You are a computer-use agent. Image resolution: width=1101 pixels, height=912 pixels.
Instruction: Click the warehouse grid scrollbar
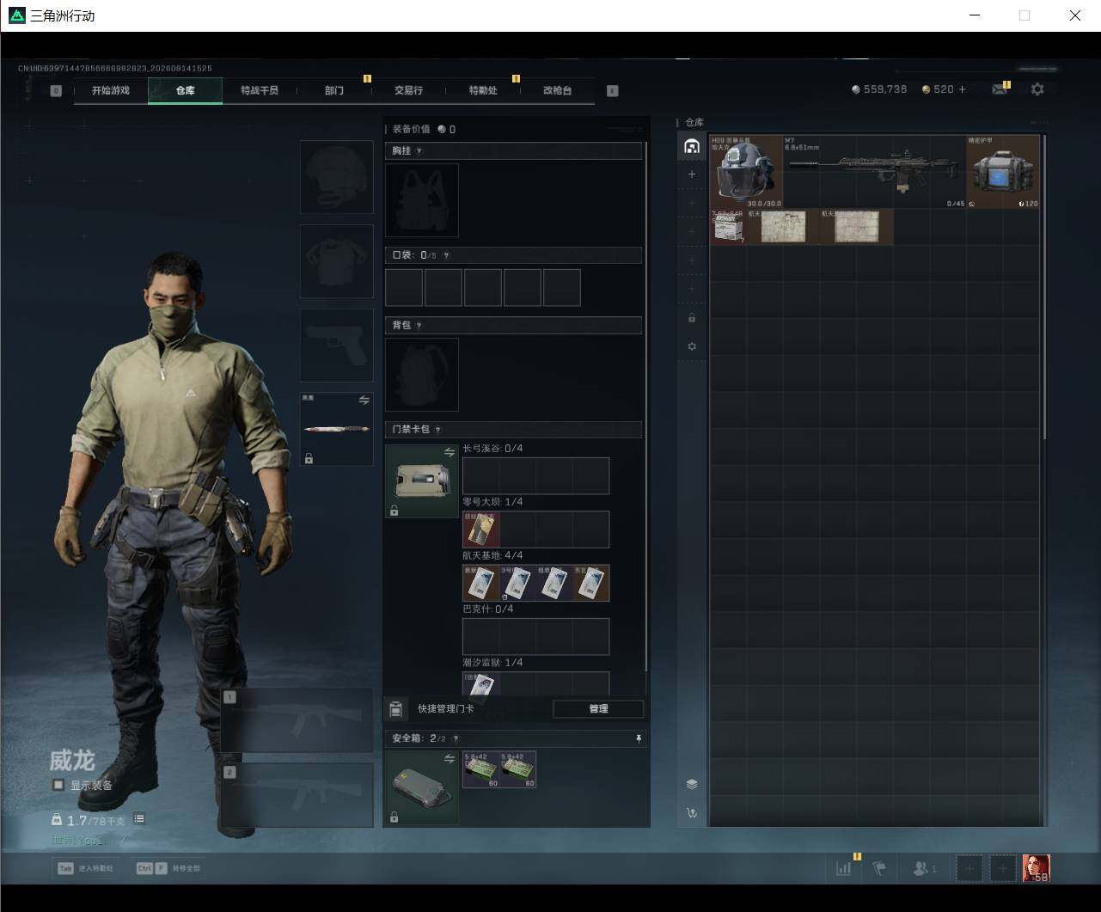(x=1045, y=286)
